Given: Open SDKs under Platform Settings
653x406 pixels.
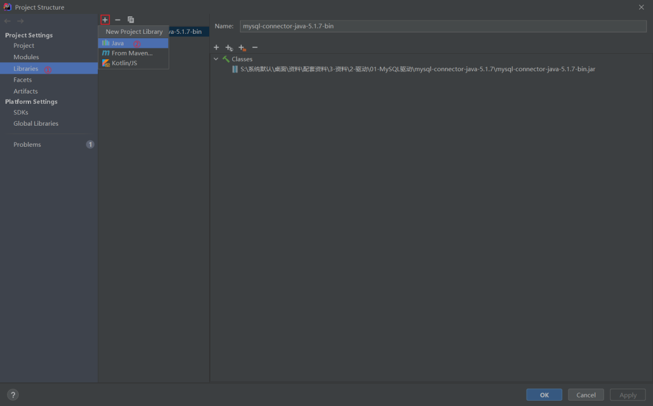Looking at the screenshot, I should [21, 112].
